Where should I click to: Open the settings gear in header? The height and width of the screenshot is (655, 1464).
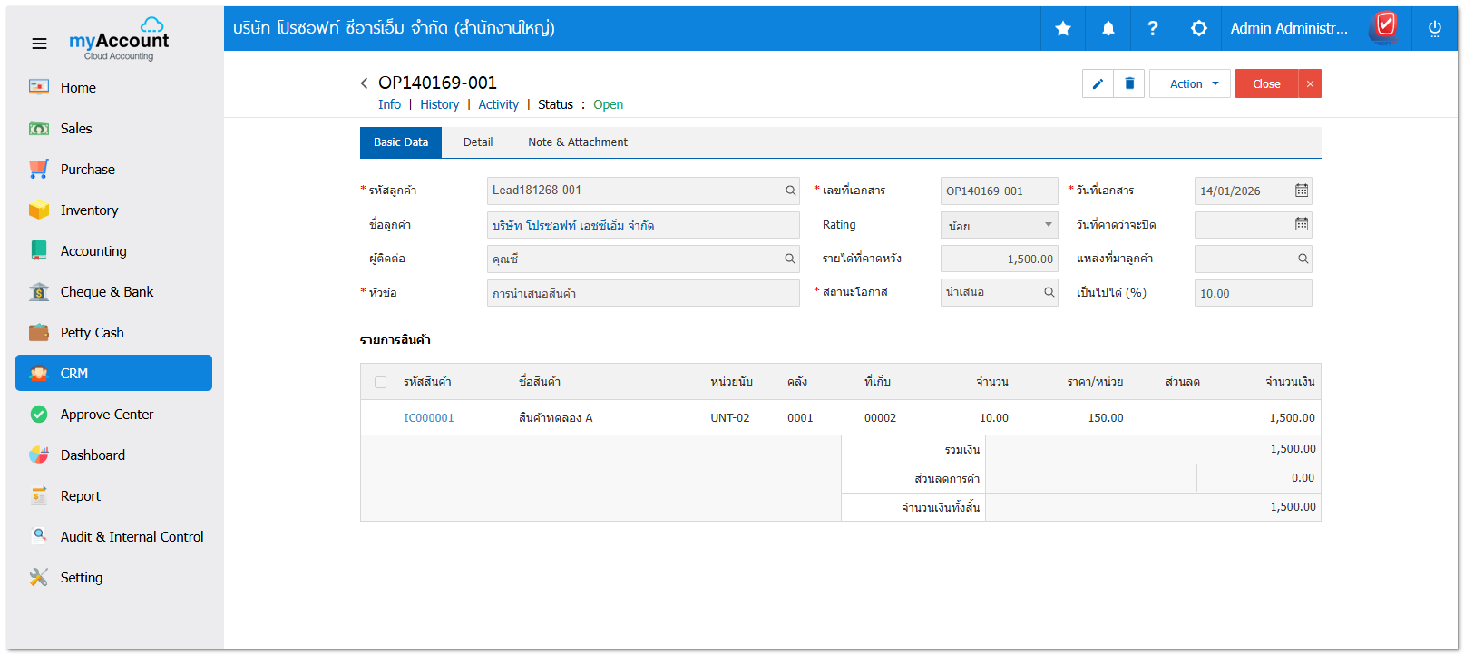pyautogui.click(x=1198, y=29)
